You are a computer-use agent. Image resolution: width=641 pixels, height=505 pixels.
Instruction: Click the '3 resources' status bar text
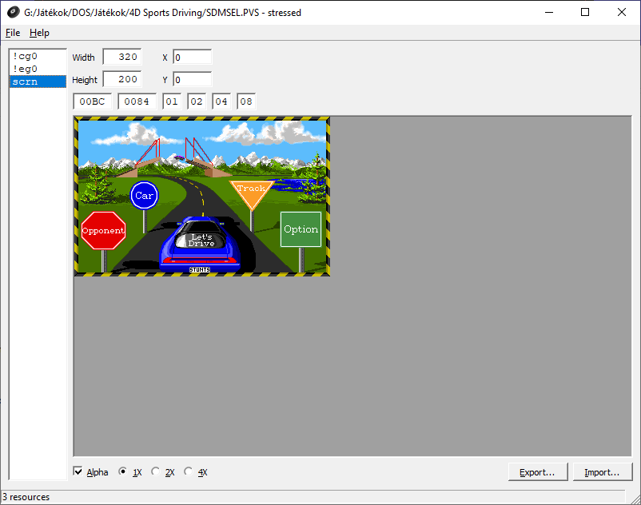26,497
